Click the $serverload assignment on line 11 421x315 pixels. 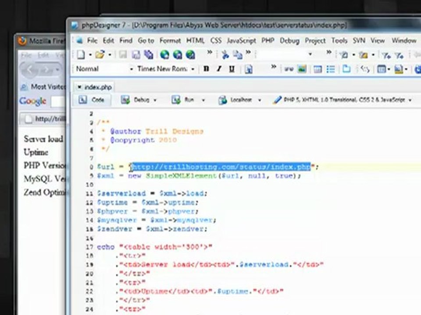click(x=152, y=193)
